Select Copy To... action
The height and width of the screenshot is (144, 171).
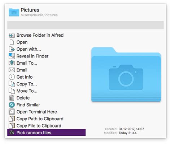click(x=47, y=84)
